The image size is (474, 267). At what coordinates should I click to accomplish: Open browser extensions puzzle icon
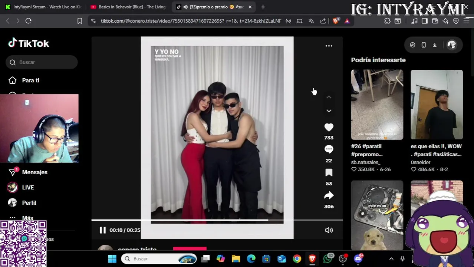[x=387, y=21]
